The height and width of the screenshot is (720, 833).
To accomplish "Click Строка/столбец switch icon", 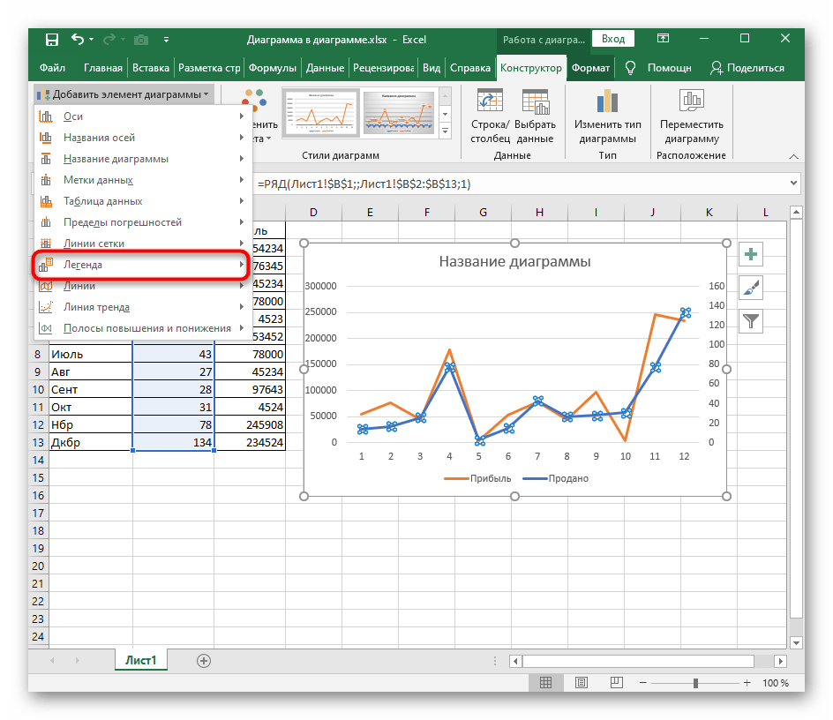I will pyautogui.click(x=488, y=100).
